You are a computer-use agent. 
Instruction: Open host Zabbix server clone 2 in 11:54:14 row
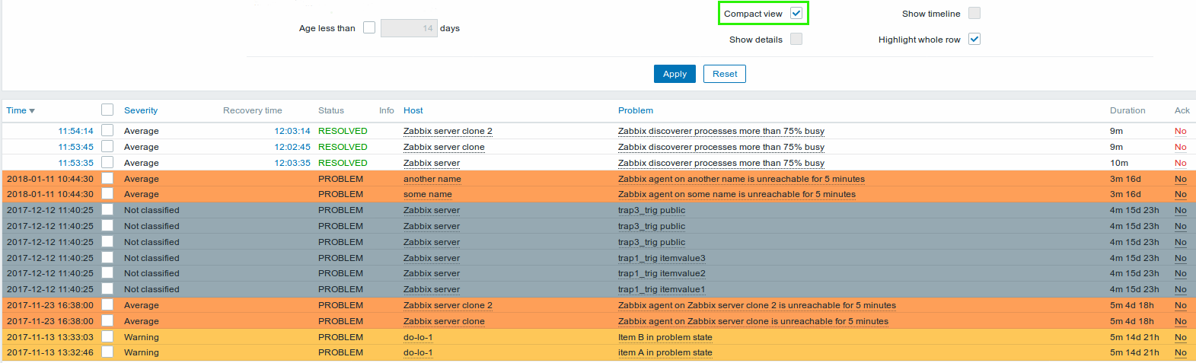[x=448, y=131]
